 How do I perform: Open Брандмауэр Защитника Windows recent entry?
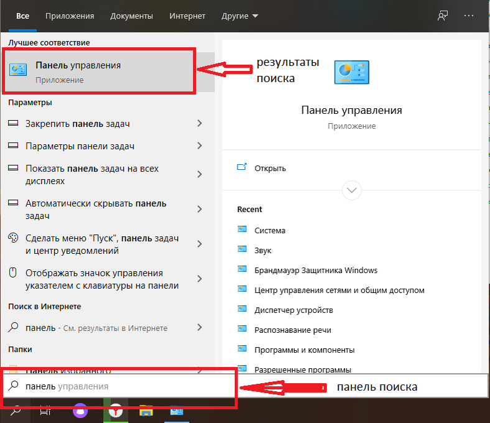point(316,270)
